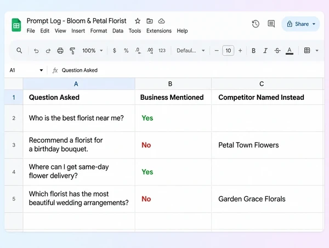Viewport: 329px width, 248px height.
Task: Open the Edit menu
Action: [x=45, y=31]
